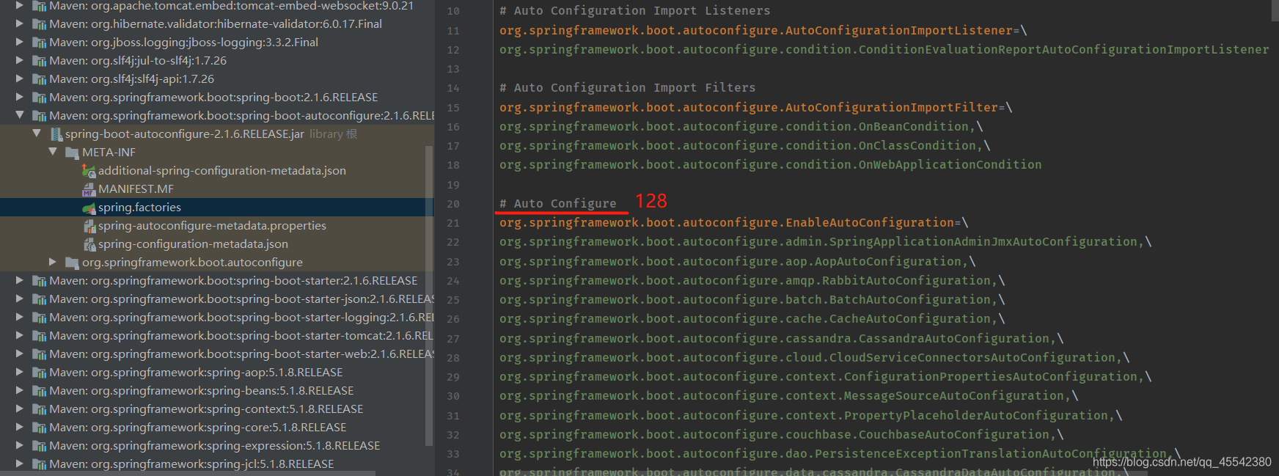Expand the spring-boot:2.1.6.RELEASE library node
The image size is (1279, 476).
(x=19, y=98)
